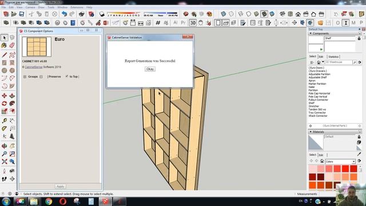Viewport: 366px width, 206px height.
Task: Open the Extensions menu
Action: pos(77,7)
